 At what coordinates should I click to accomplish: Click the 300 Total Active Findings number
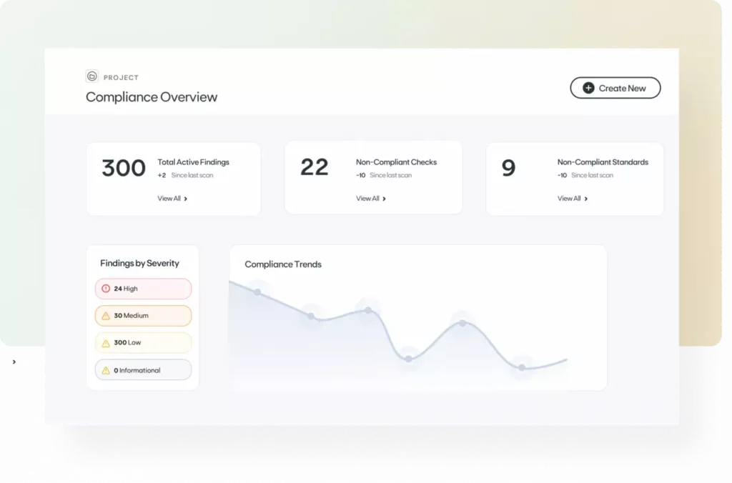point(124,168)
